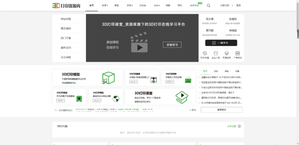Click the 开始学习 button
Viewport: 299px width, 145px height.
[172, 45]
